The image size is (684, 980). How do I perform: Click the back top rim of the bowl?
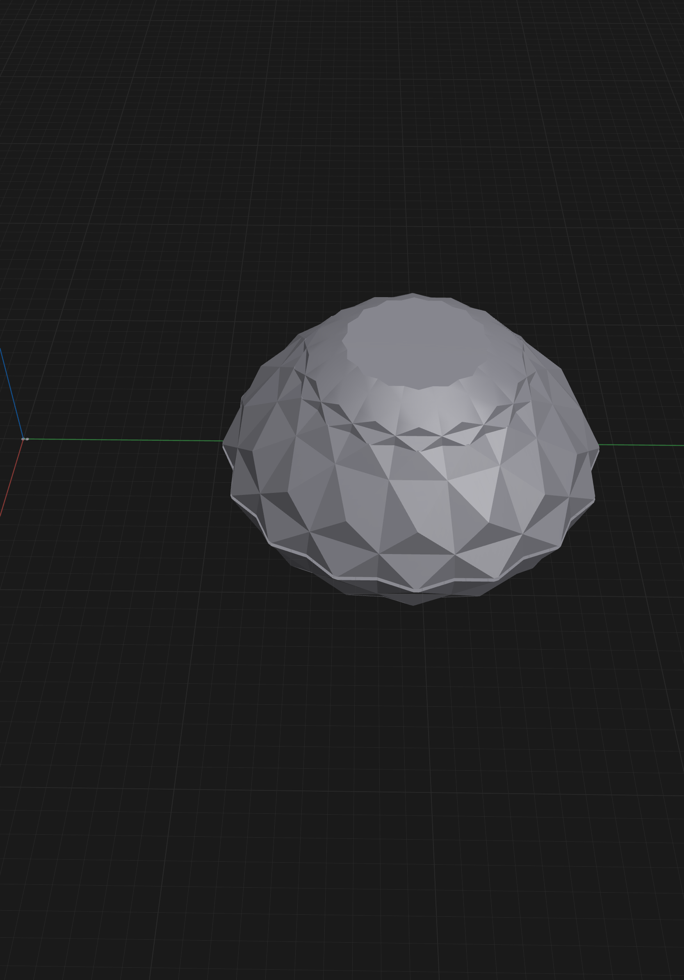[413, 295]
